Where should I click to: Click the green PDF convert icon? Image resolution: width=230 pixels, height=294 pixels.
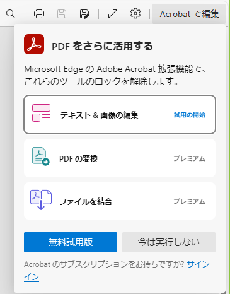point(41,156)
